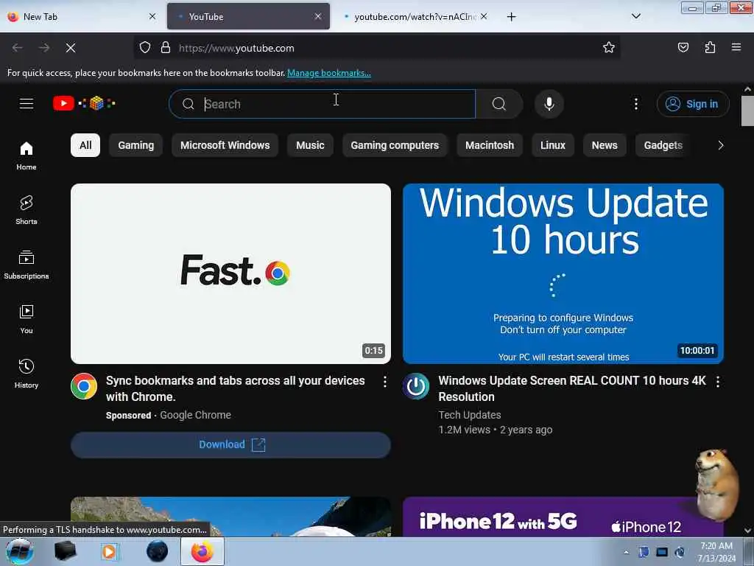Image resolution: width=754 pixels, height=566 pixels.
Task: Open taskbar clock showing 7:20 AM
Action: 716,552
